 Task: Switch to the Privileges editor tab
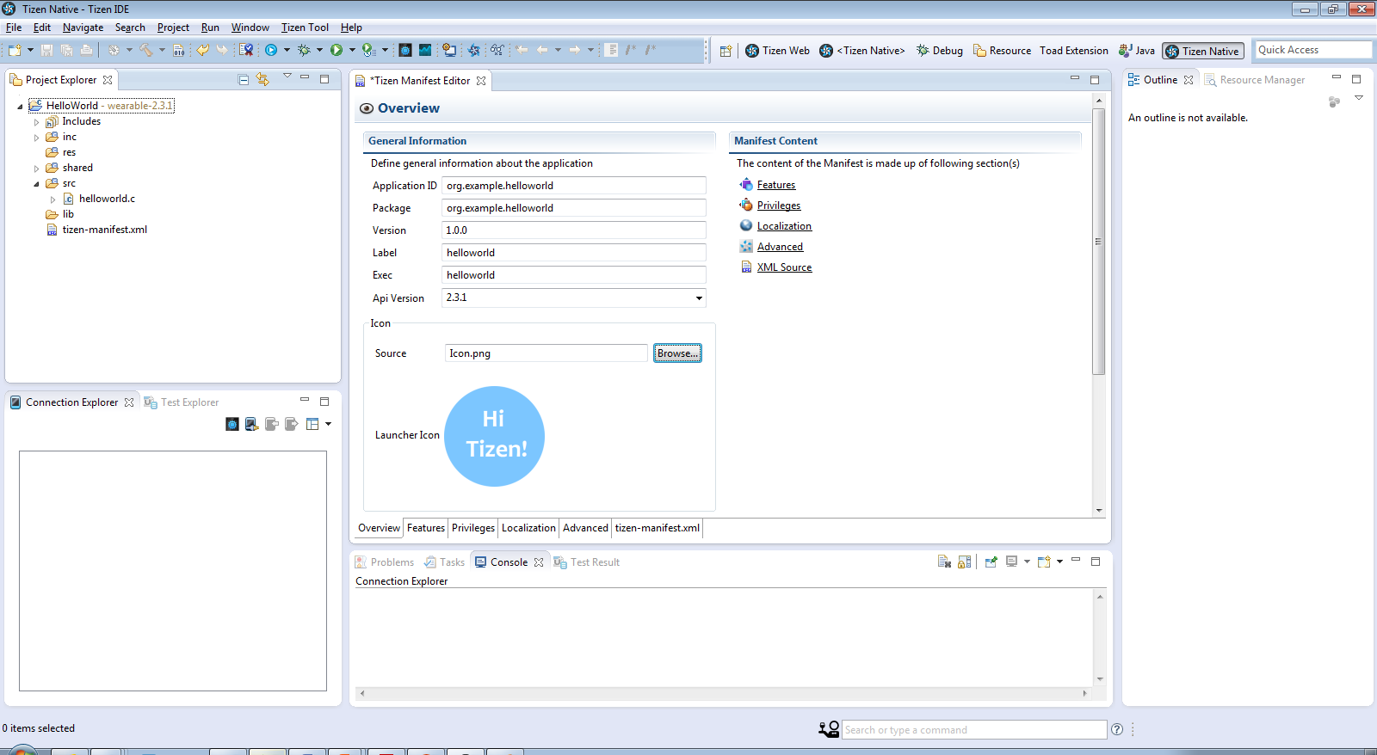coord(473,528)
